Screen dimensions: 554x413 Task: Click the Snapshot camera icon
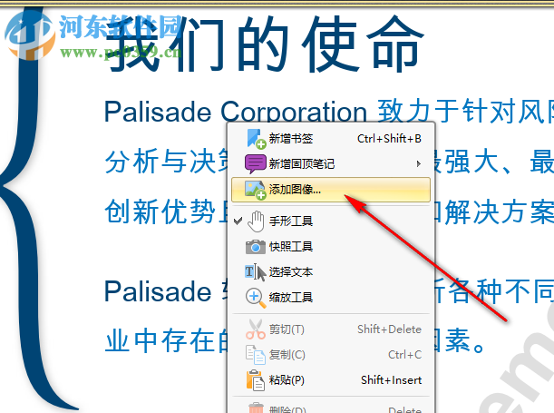tap(255, 247)
